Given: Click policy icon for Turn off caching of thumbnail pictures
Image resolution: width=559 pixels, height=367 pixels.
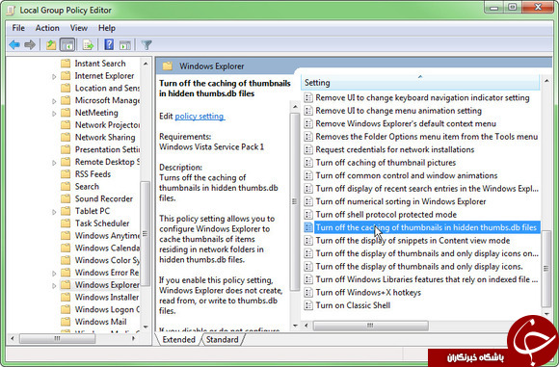Looking at the screenshot, I should click(308, 163).
